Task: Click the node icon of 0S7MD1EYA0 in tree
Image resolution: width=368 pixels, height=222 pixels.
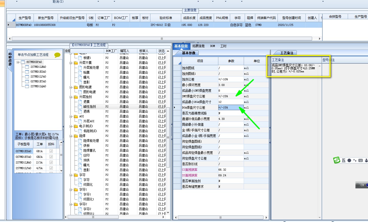Action: point(27,81)
